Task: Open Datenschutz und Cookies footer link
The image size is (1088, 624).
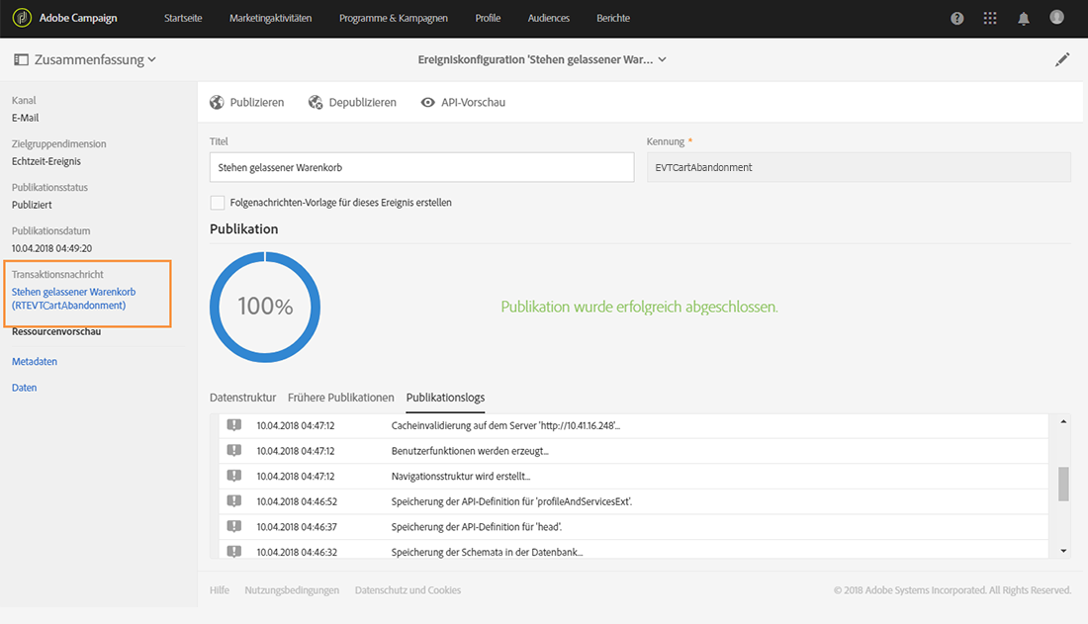Action: [x=408, y=590]
